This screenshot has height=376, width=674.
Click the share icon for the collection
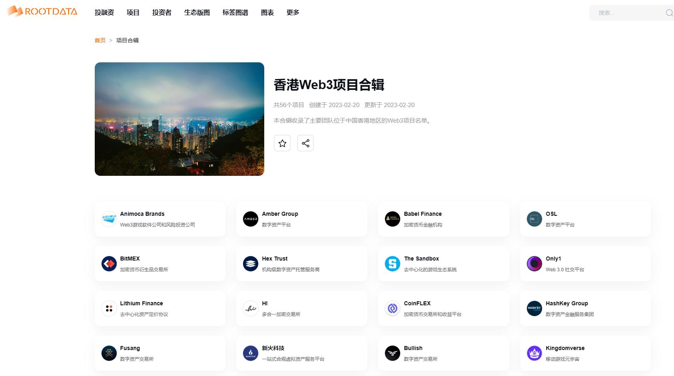coord(305,143)
